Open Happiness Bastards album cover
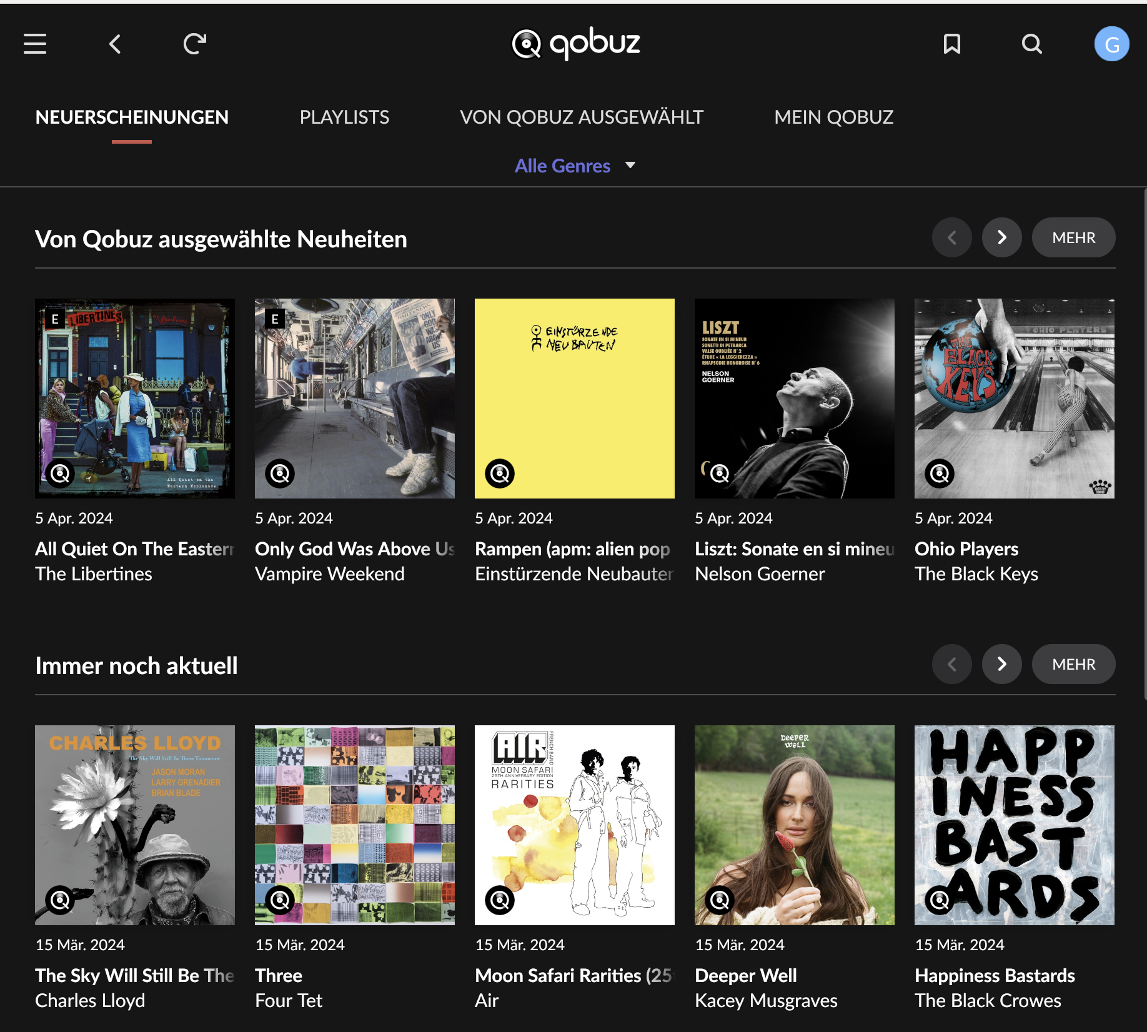 [x=1015, y=825]
